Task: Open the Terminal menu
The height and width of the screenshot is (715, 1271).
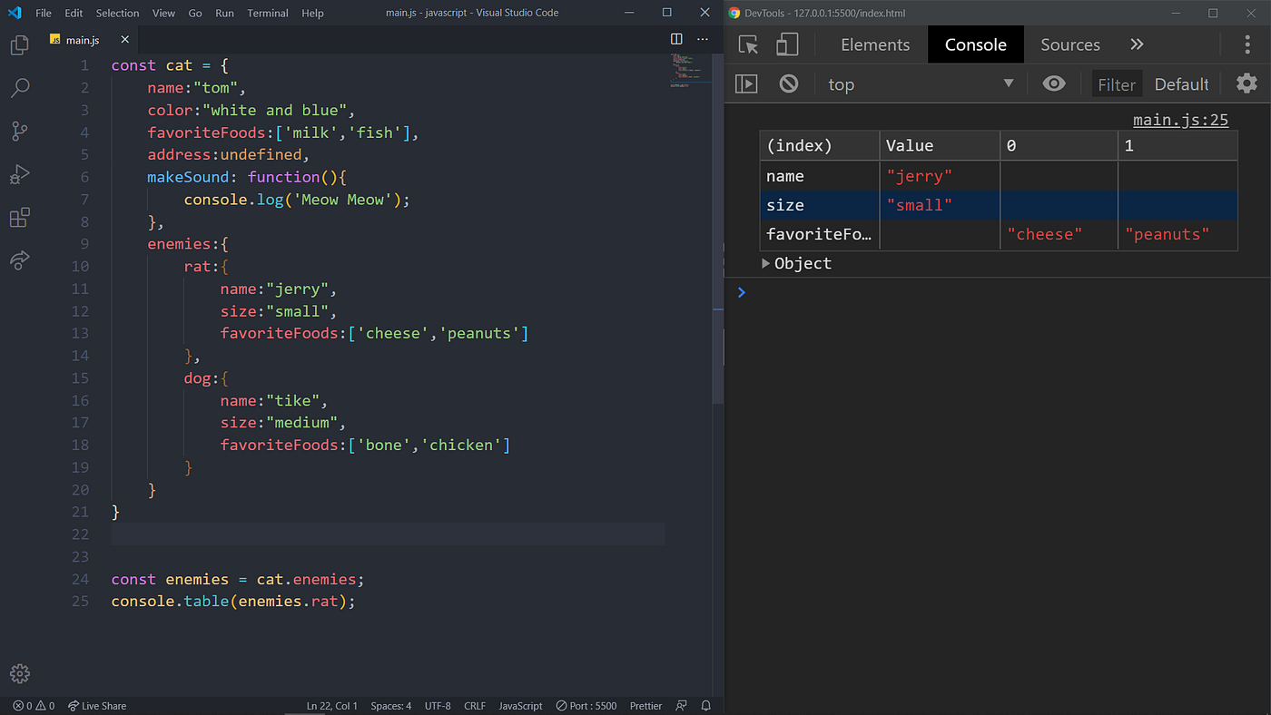Action: point(267,13)
